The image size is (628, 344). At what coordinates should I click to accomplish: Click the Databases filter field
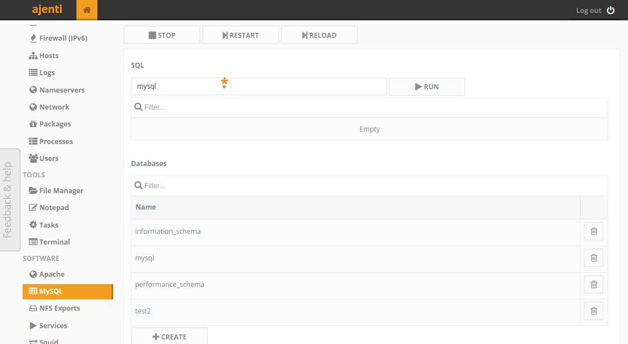pyautogui.click(x=369, y=185)
